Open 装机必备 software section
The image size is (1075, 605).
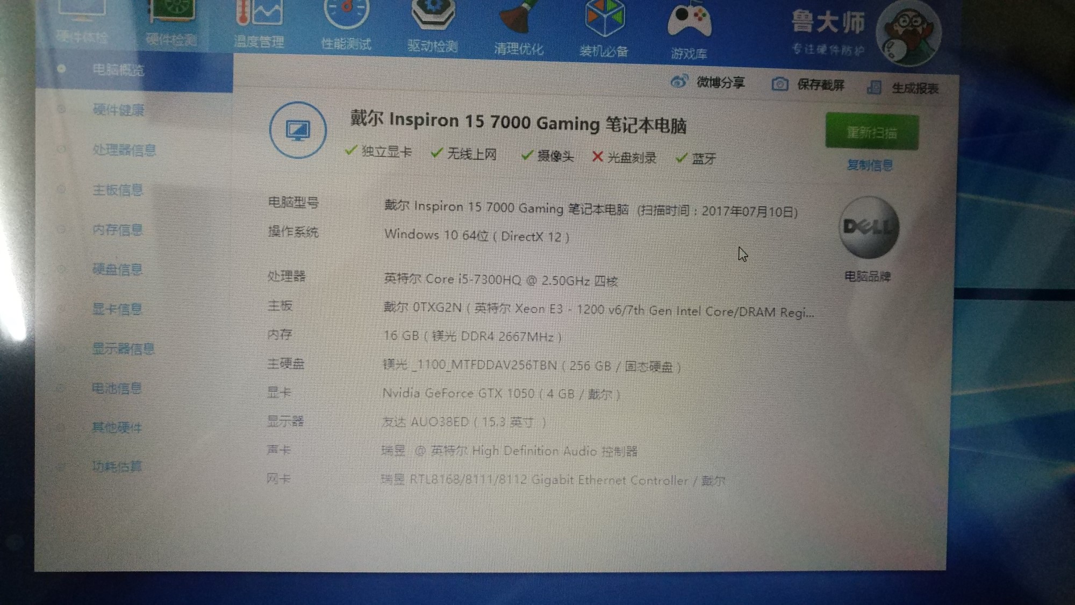604,29
